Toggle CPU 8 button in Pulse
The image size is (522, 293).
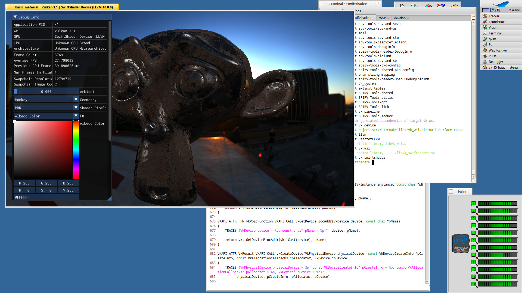(x=473, y=255)
